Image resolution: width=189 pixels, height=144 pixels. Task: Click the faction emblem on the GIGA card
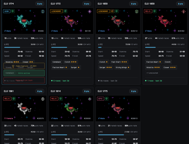point(43,12)
